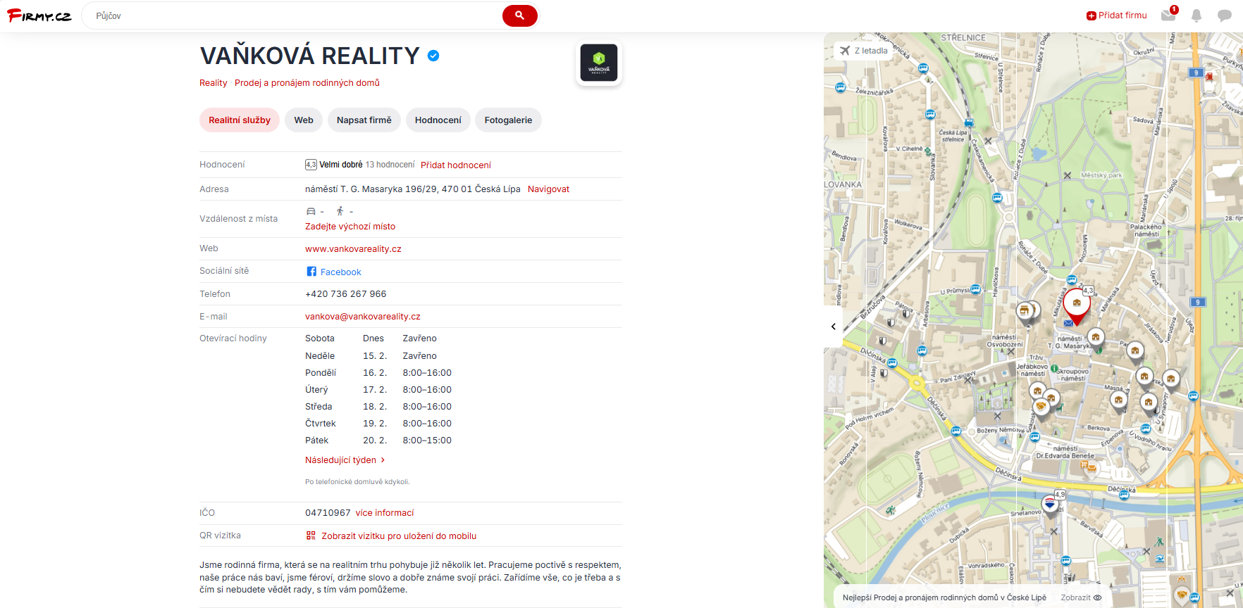Image resolution: width=1243 pixels, height=608 pixels.
Task: Click the Zobrazit link on map banner
Action: tap(1075, 597)
